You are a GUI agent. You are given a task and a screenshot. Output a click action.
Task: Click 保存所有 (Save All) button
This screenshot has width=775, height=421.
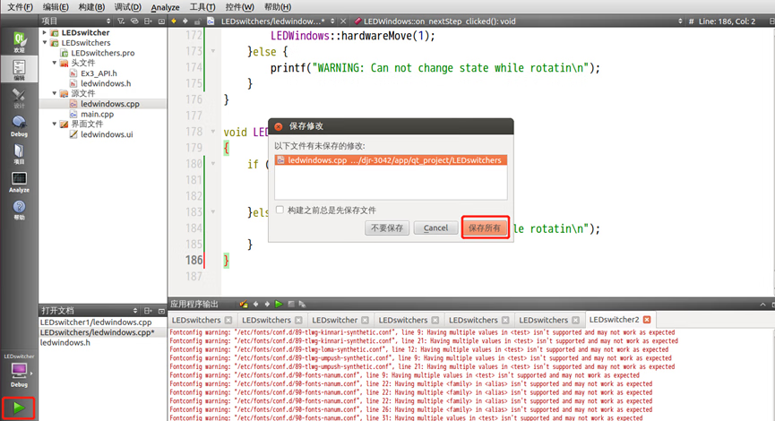(x=485, y=228)
